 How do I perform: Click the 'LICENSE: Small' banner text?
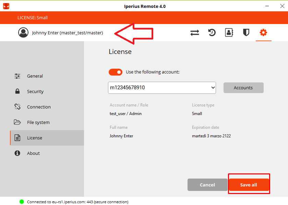point(33,18)
